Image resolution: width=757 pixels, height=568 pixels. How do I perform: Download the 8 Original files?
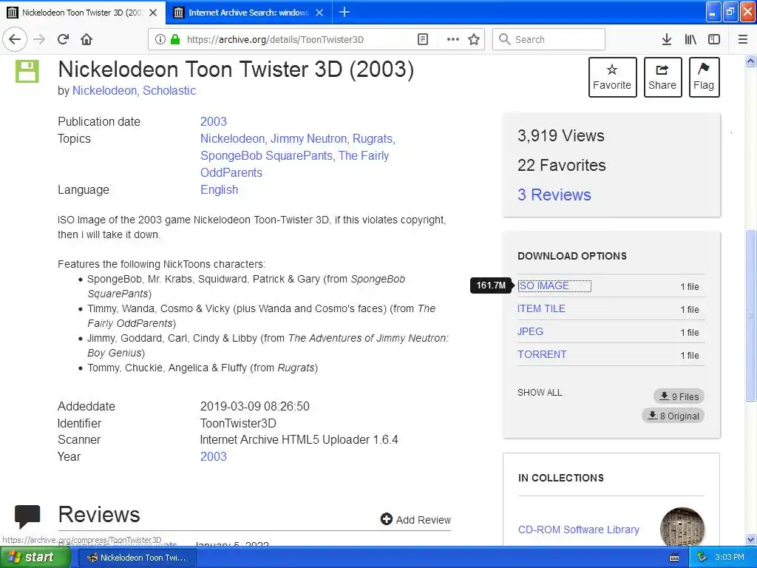[673, 416]
